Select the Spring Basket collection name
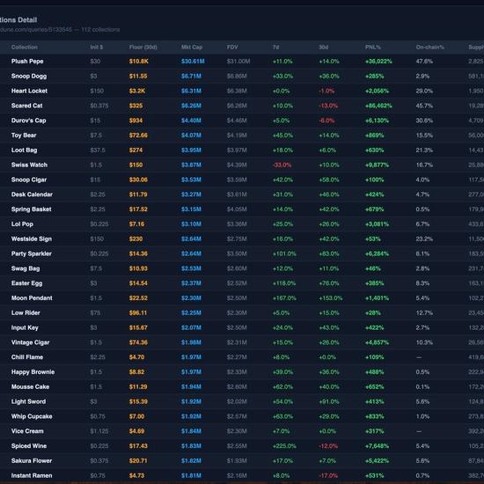The width and height of the screenshot is (484, 484). point(31,209)
